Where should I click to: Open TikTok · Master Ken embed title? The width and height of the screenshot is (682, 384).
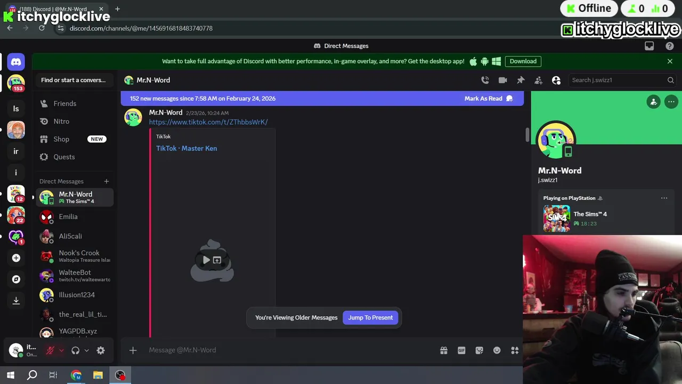(186, 148)
